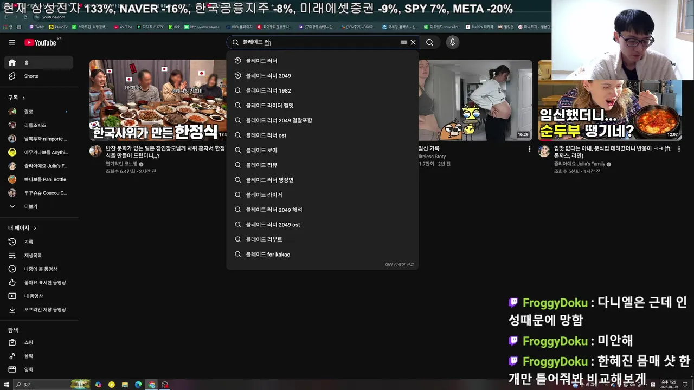
Task: Choose suggestion 블레이드 러너 ost
Action: [322, 135]
